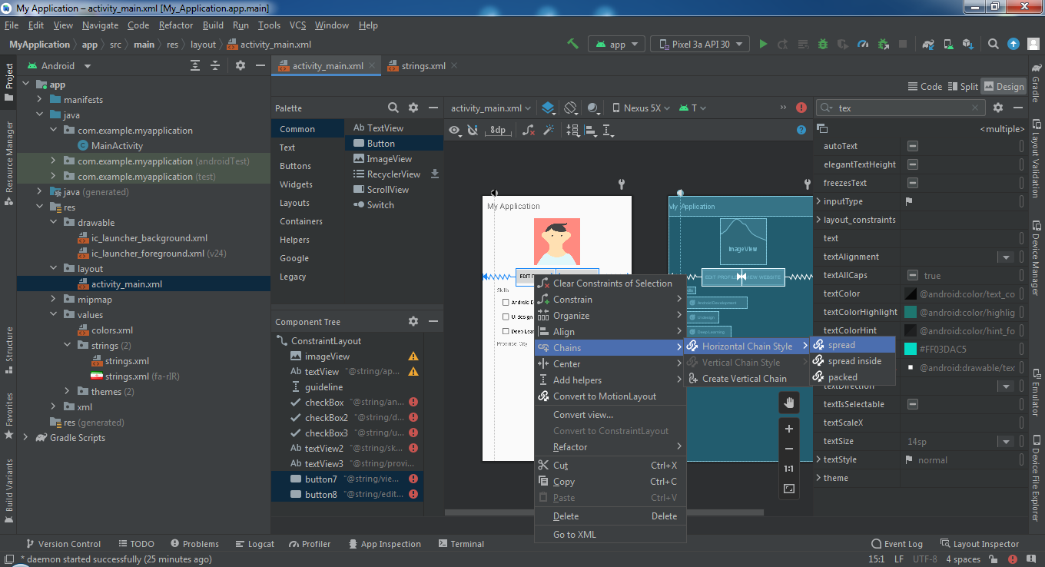Image resolution: width=1045 pixels, height=567 pixels.
Task: Click Attach Debugger to Android Process icon
Action: coord(884,44)
